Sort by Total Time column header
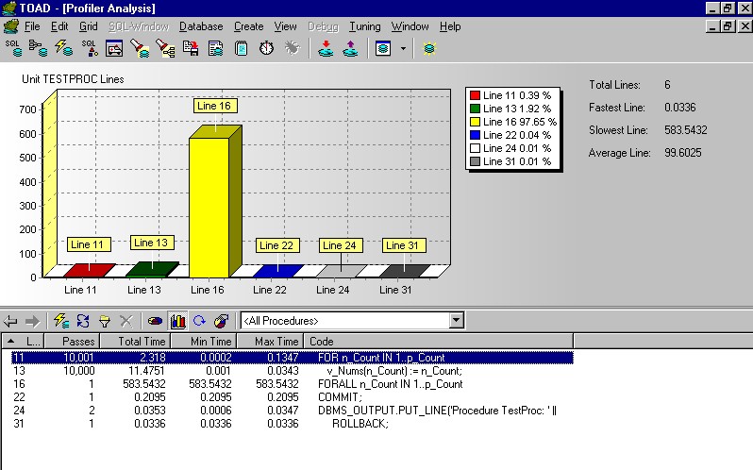This screenshot has width=753, height=470. tap(142, 341)
